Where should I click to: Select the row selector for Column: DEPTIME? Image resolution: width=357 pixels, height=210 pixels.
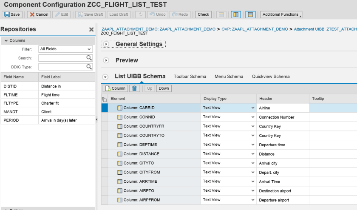[105, 145]
